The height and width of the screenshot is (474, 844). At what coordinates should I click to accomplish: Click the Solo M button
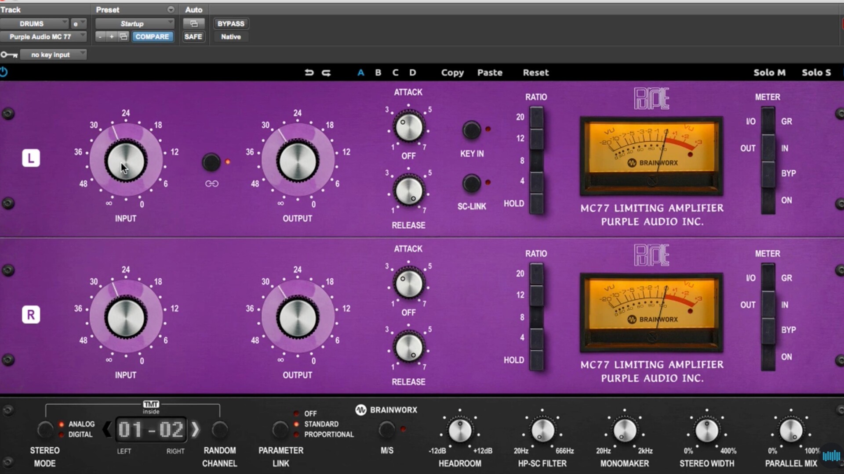click(x=769, y=72)
